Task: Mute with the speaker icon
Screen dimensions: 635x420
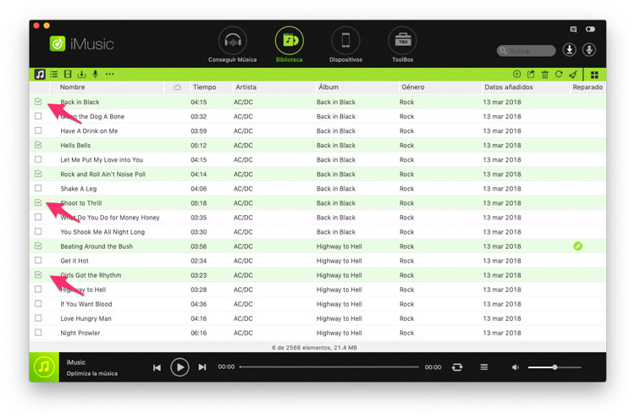Action: pos(515,367)
